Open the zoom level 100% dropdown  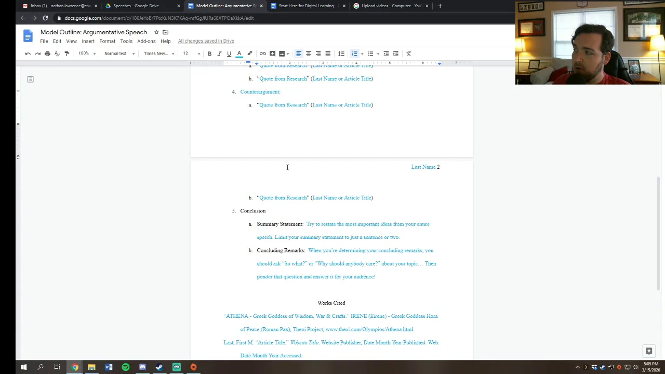[x=87, y=54]
